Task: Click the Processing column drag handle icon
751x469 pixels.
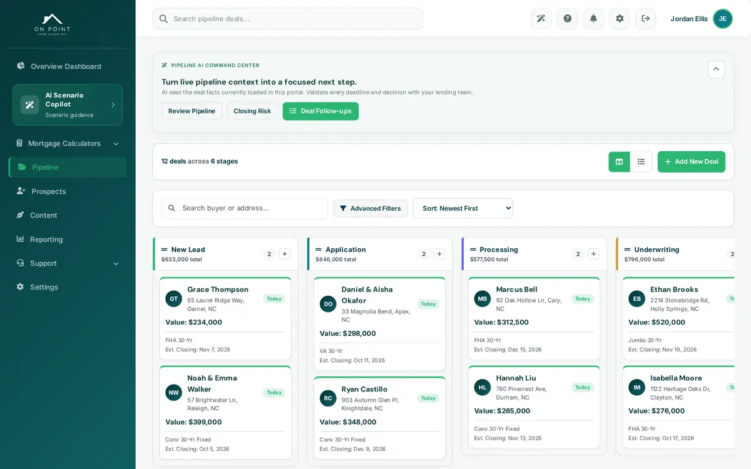Action: [x=473, y=250]
